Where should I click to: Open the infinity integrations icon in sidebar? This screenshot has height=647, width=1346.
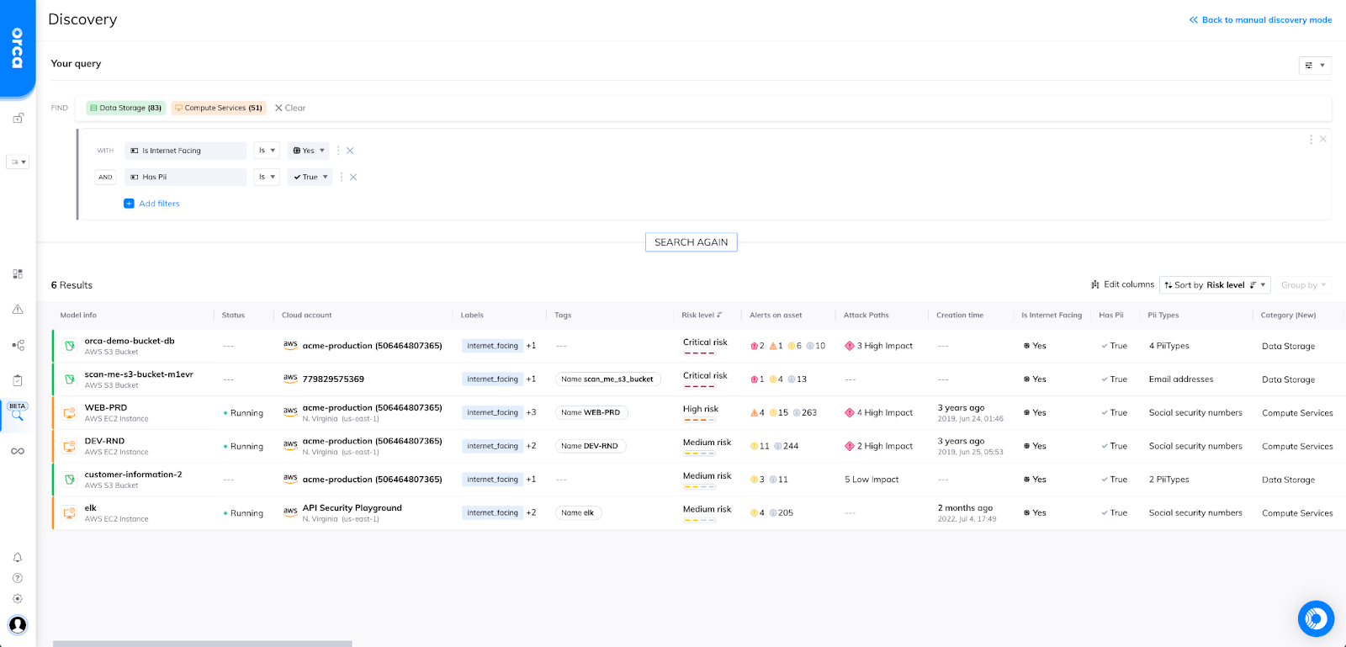18,452
